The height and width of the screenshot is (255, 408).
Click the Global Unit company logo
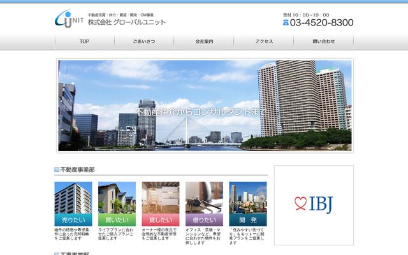(x=69, y=18)
